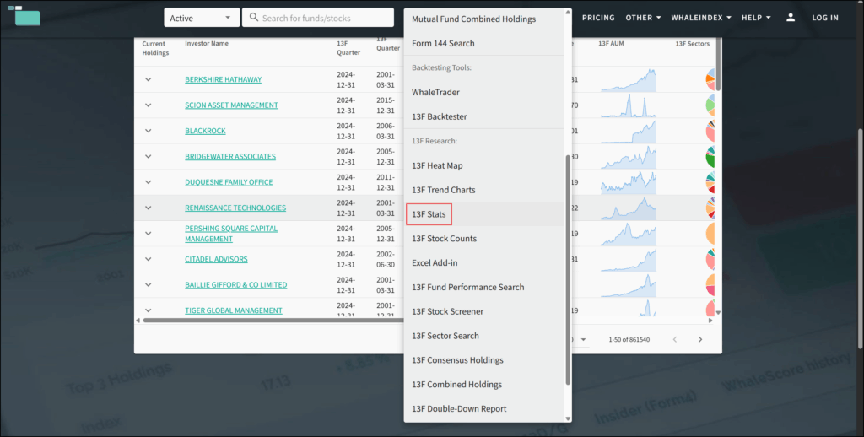Open DUQUESNE FAMILY OFFICE link
864x437 pixels.
coord(229,182)
